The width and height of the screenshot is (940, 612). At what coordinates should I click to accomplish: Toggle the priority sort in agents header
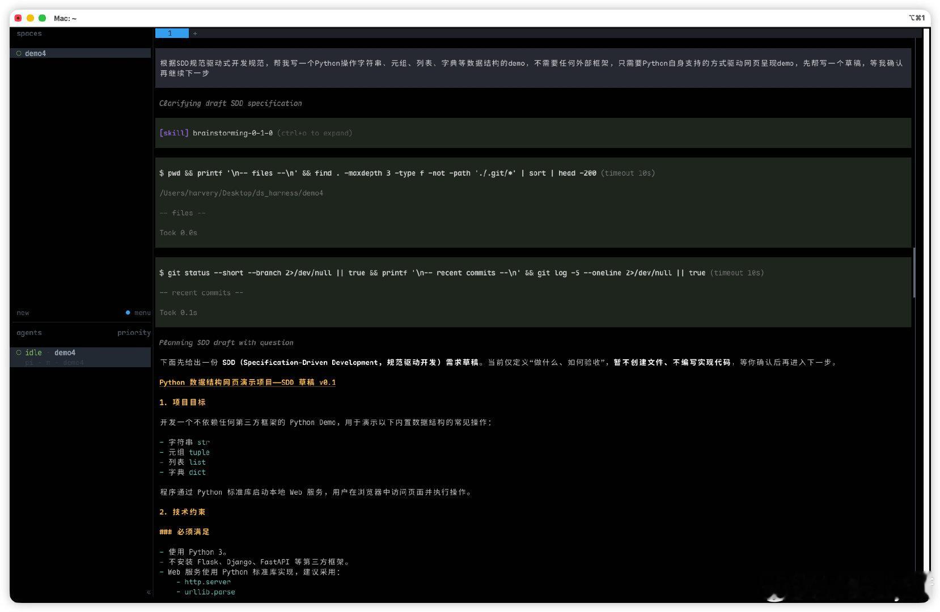coord(134,333)
